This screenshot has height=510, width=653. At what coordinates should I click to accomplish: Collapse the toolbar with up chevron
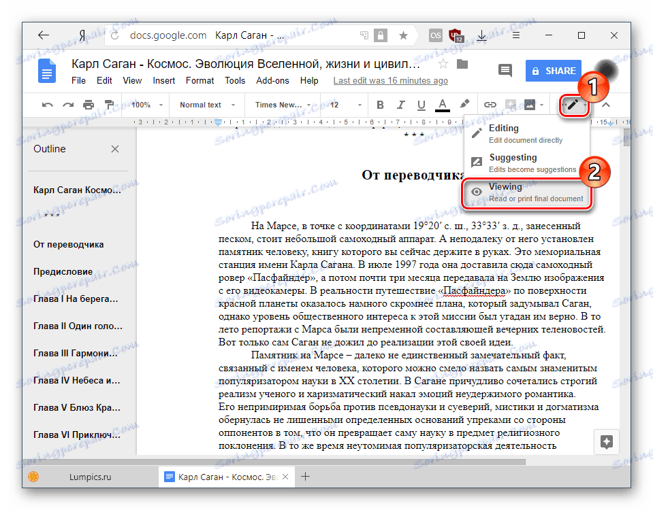606,105
